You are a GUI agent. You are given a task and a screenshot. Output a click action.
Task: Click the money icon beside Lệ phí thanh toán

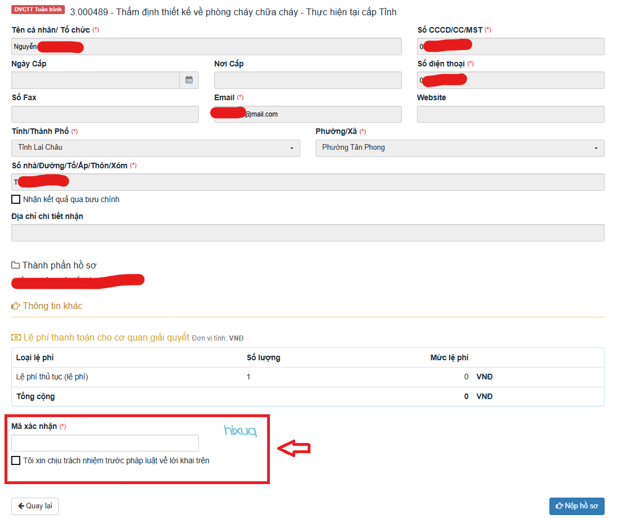16,338
